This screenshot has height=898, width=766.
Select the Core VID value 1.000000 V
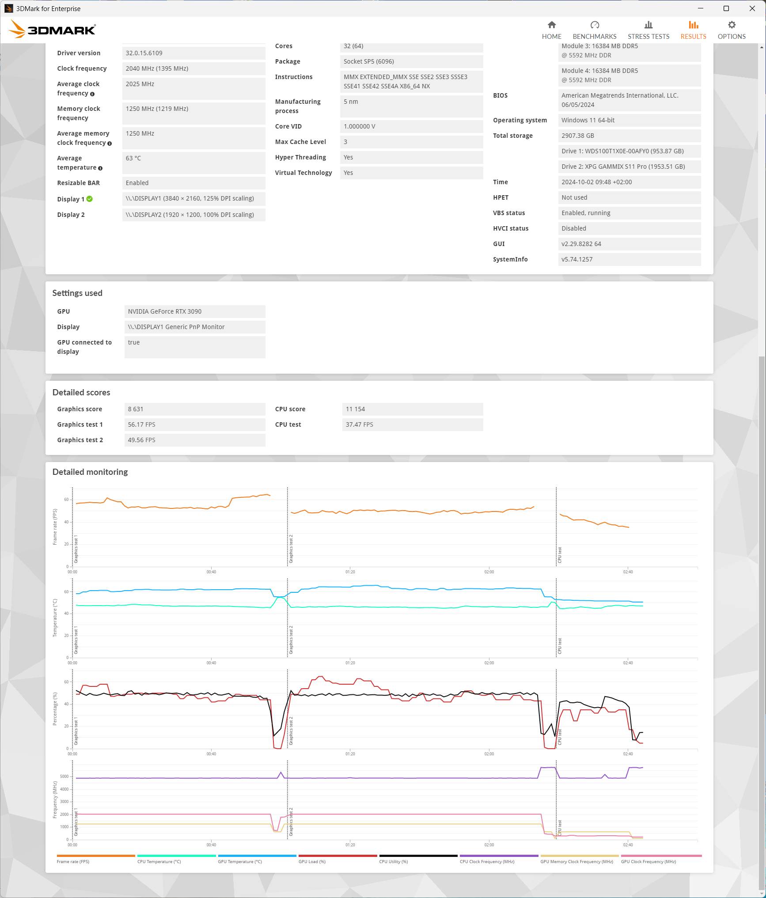pos(412,126)
